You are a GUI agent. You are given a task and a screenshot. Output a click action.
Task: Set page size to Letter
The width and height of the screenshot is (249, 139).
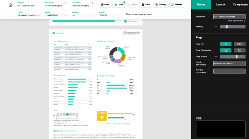(x=240, y=44)
